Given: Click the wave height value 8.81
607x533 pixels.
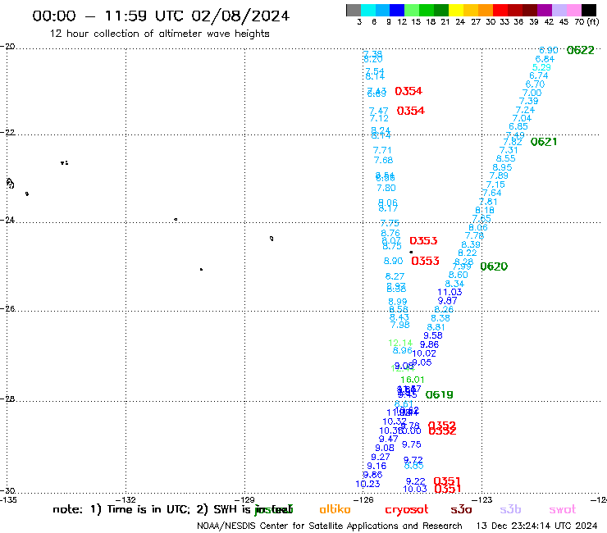Looking at the screenshot, I should pos(436,327).
